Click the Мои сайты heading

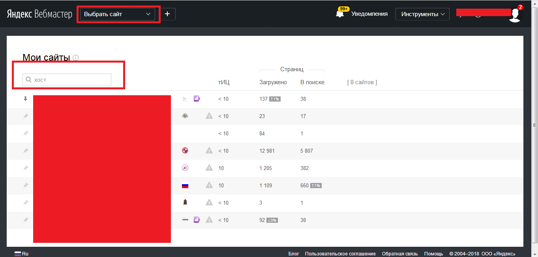(x=46, y=57)
